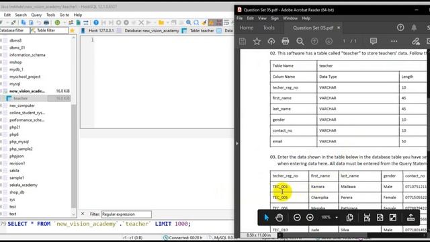
Task: Click the Database filter field
Action: 14,30
